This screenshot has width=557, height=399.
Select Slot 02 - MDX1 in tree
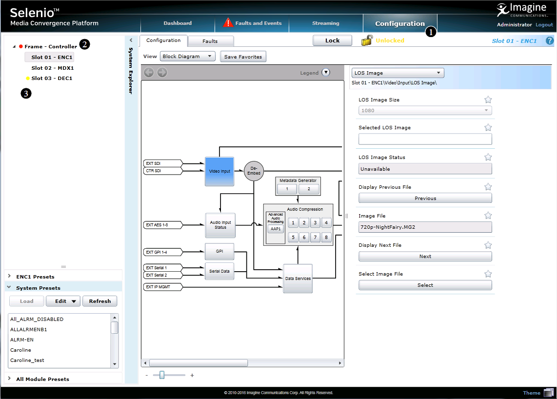coord(53,68)
